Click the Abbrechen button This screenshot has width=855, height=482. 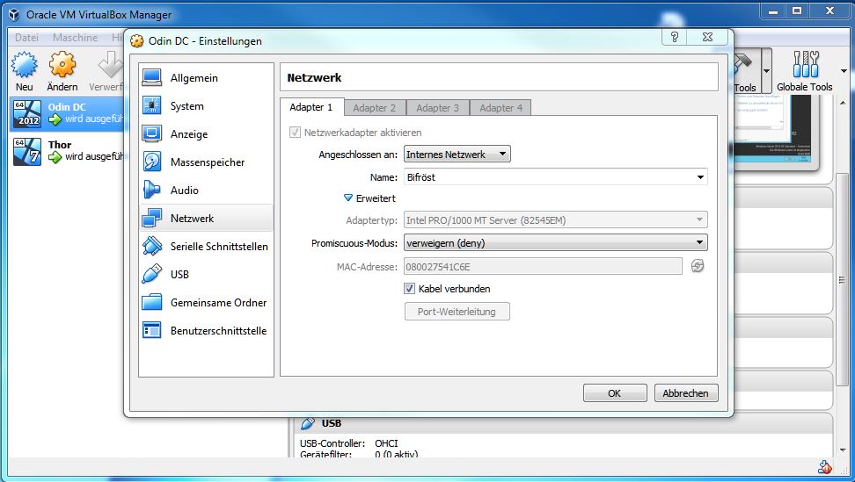pyautogui.click(x=685, y=393)
